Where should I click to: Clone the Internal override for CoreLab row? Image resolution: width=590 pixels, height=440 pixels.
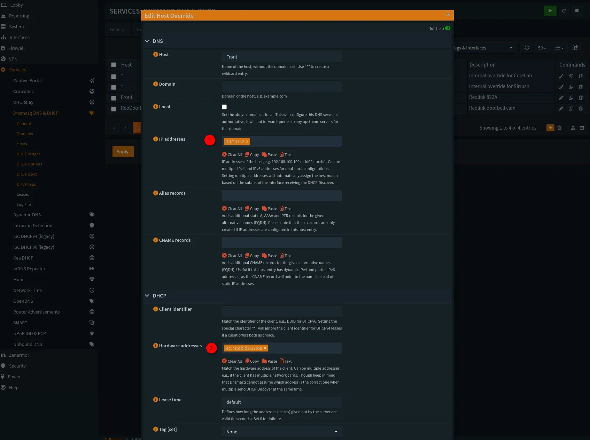point(571,76)
